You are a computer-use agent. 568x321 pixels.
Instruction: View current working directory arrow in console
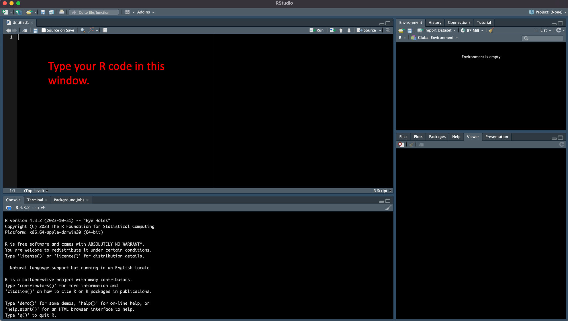pos(43,208)
